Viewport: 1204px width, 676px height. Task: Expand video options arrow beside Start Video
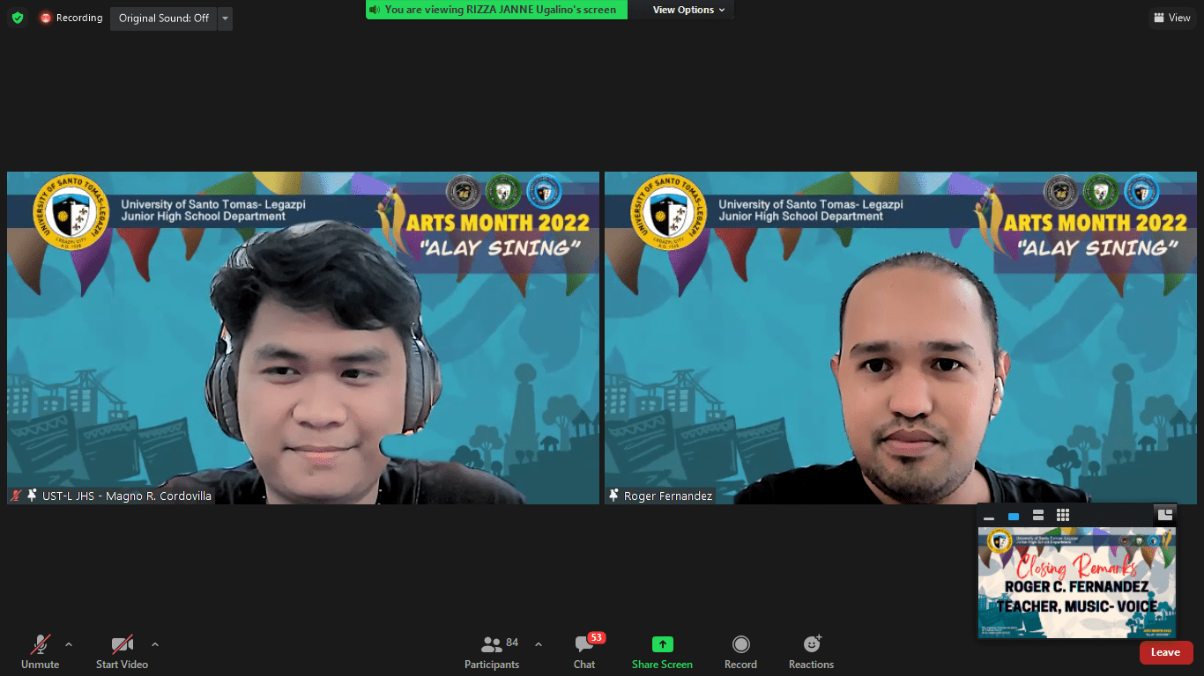click(155, 644)
